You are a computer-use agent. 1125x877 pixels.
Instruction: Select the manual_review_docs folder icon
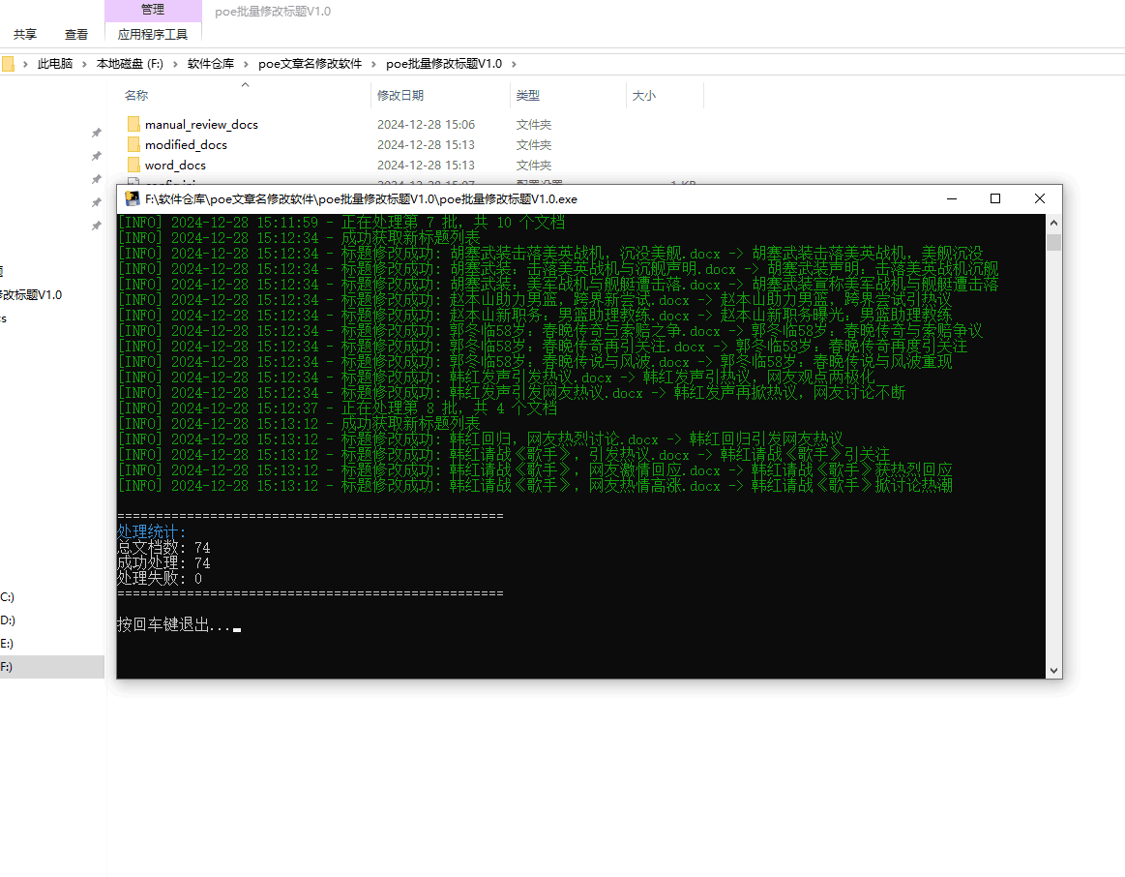tap(133, 124)
